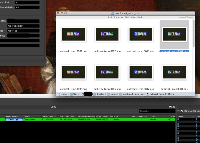Click the Finder window vertical scrollbar
This screenshot has height=143, width=200.
coord(194,33)
